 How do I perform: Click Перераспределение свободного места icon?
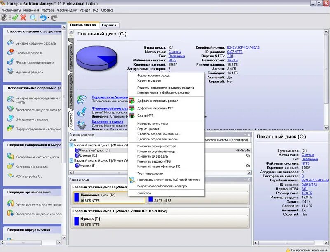[10, 128]
